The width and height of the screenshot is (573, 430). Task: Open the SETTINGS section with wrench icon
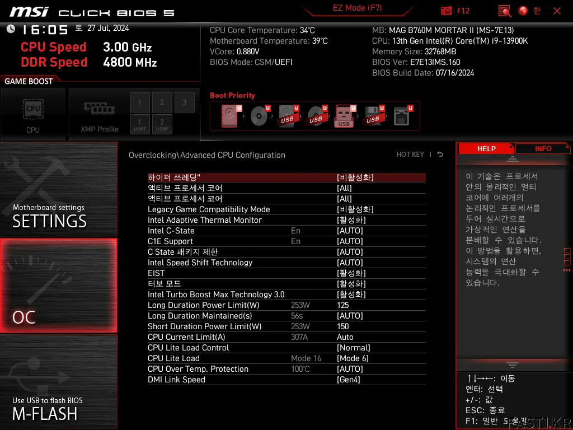(x=58, y=189)
